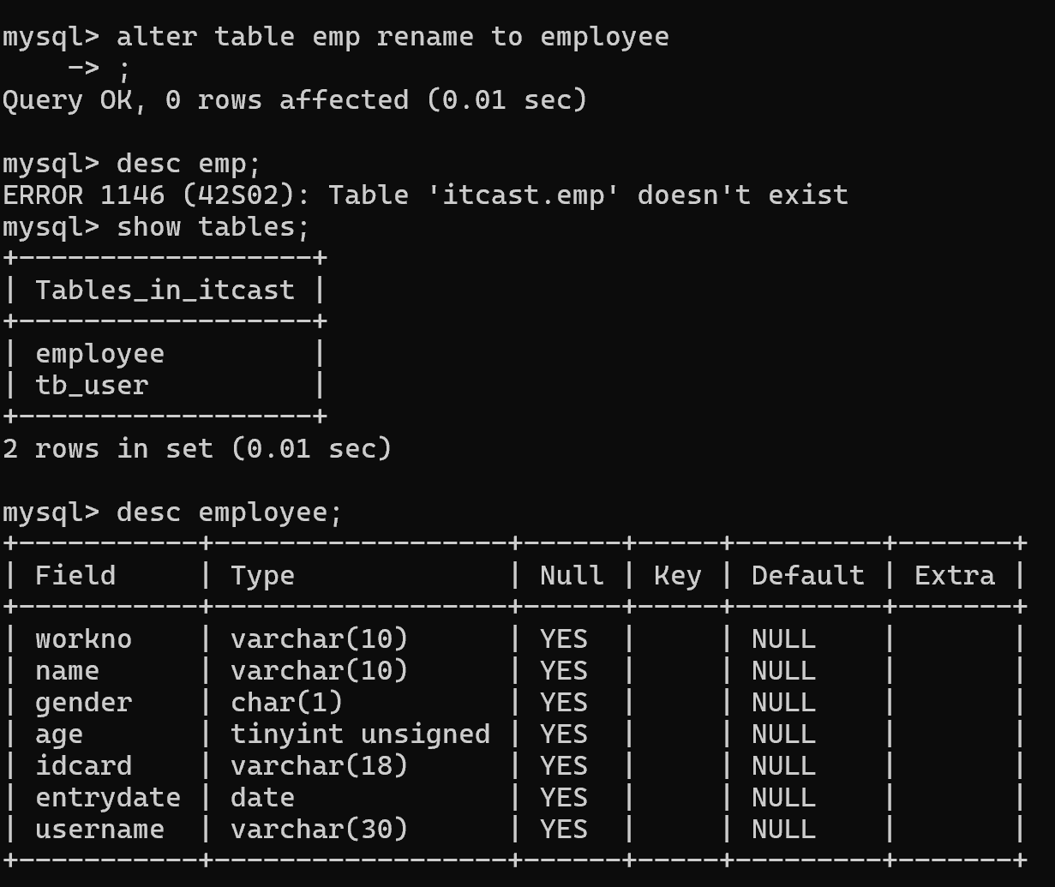Click the 'tb_user' table name entry
The width and height of the screenshot is (1055, 887).
[x=92, y=385]
